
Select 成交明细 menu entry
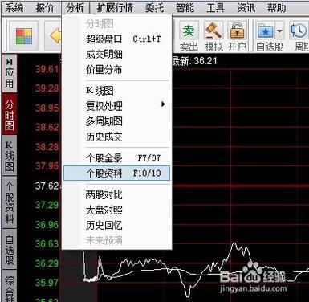pos(116,55)
